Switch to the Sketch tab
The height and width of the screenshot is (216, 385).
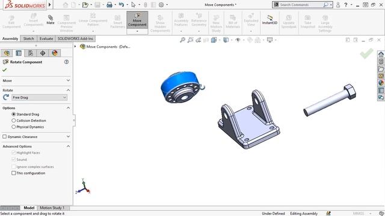tap(28, 38)
